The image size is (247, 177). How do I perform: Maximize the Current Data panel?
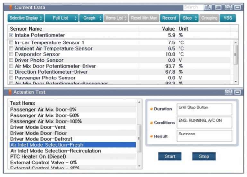tap(238, 7)
